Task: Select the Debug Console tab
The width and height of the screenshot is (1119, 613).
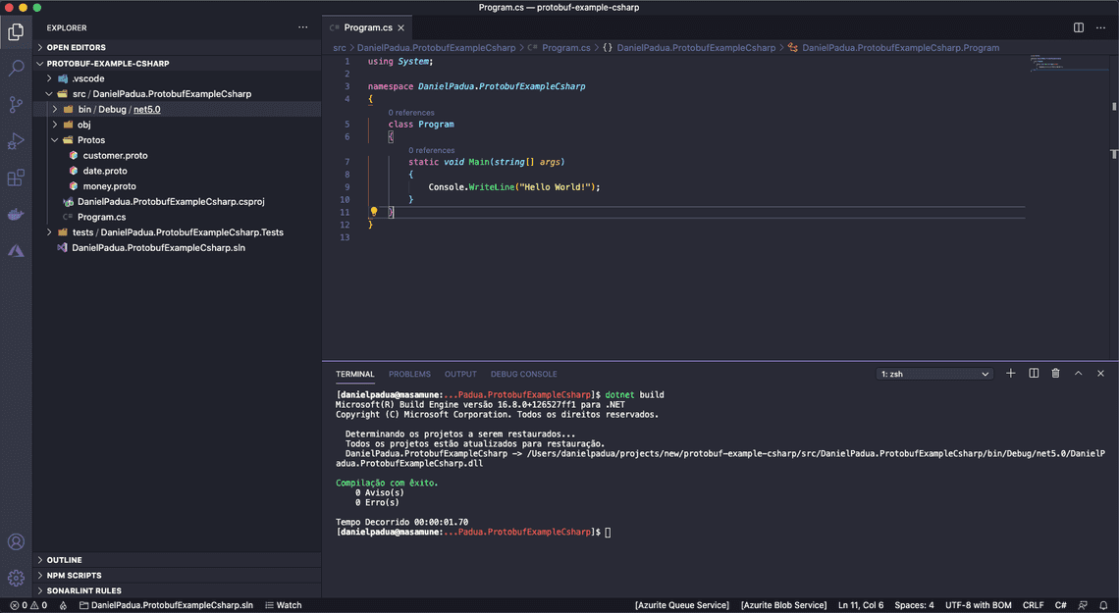Action: coord(523,374)
